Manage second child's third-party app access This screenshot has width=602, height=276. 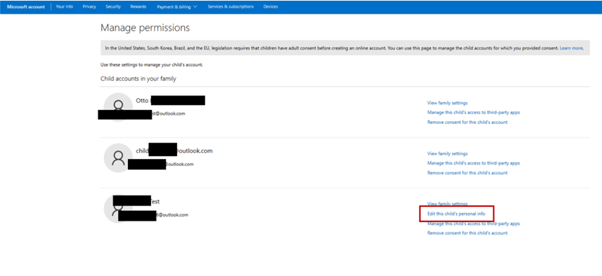(473, 163)
